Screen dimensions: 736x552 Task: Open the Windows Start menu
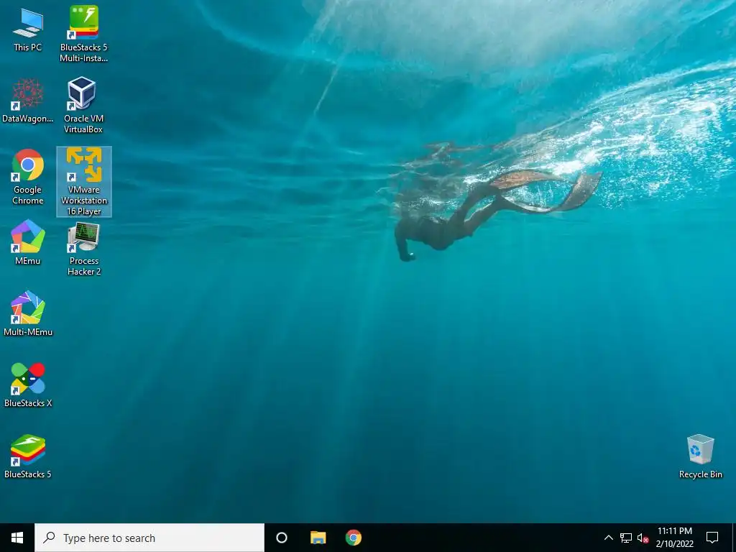pos(17,538)
